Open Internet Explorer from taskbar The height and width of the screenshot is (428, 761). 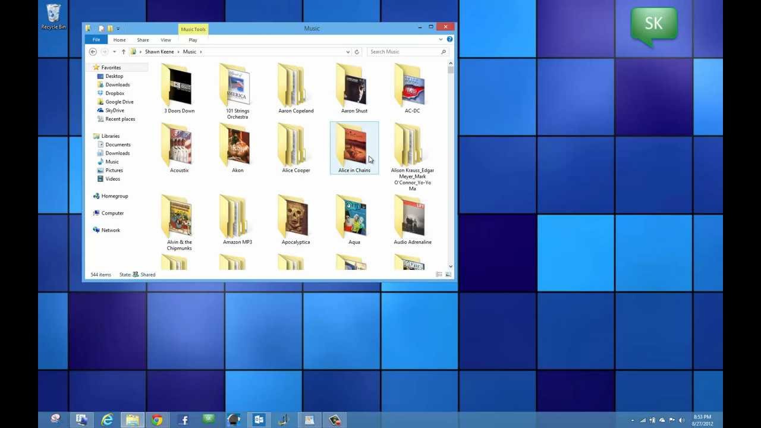(x=107, y=420)
